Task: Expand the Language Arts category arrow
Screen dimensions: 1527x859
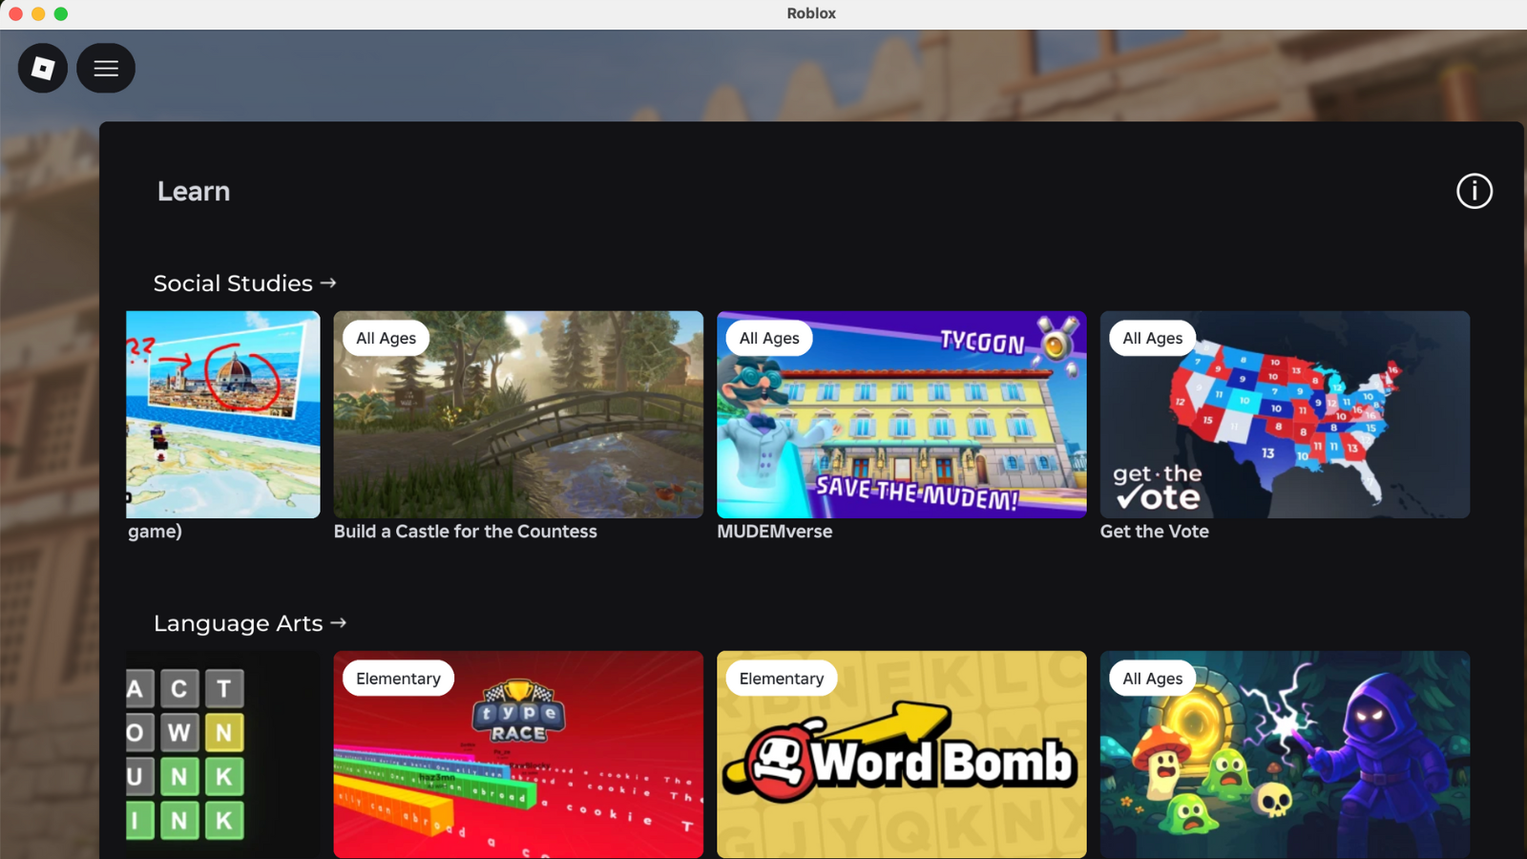Action: tap(338, 623)
